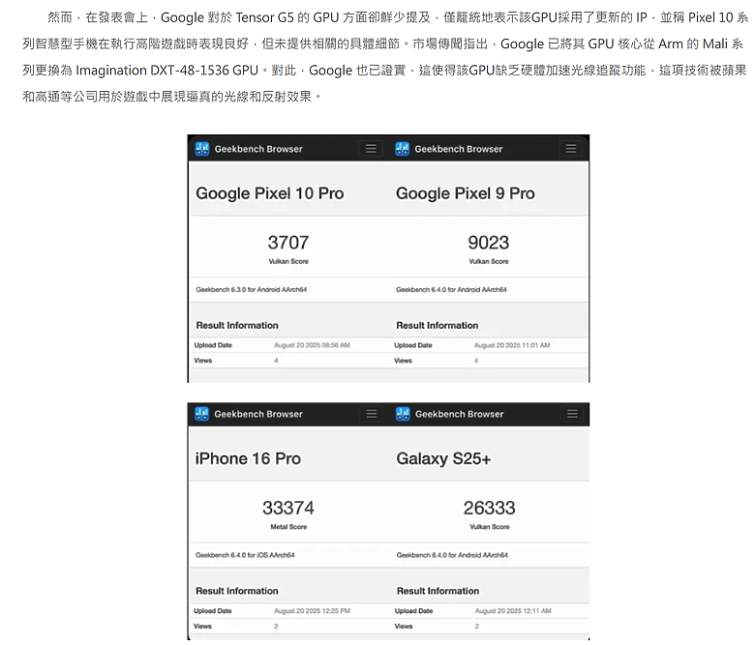755x645 pixels.
Task: Click 'Tensor G5' in the first paragraph line
Action: click(x=264, y=17)
